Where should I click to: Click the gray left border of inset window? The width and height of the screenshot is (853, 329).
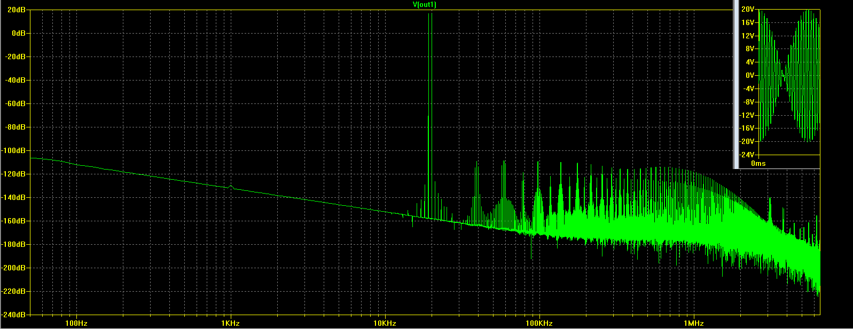pos(735,84)
